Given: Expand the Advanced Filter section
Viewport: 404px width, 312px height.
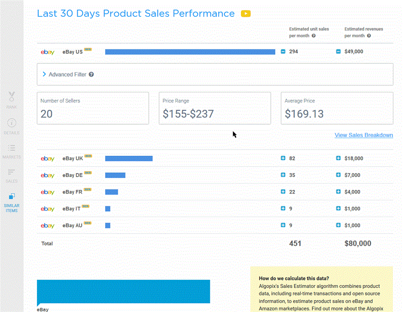Looking at the screenshot, I should click(x=44, y=74).
